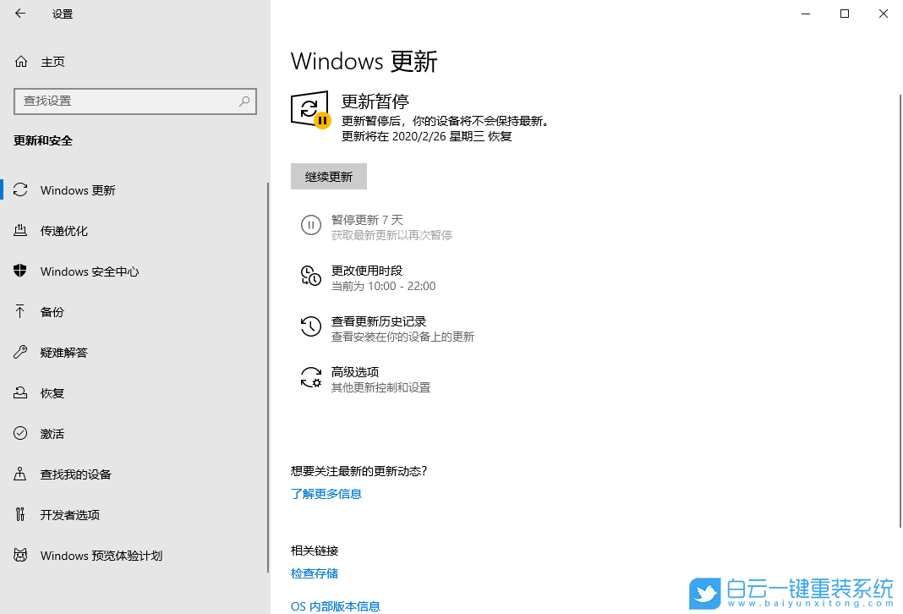
Task: Go to 主页 using the home icon
Action: 19,61
